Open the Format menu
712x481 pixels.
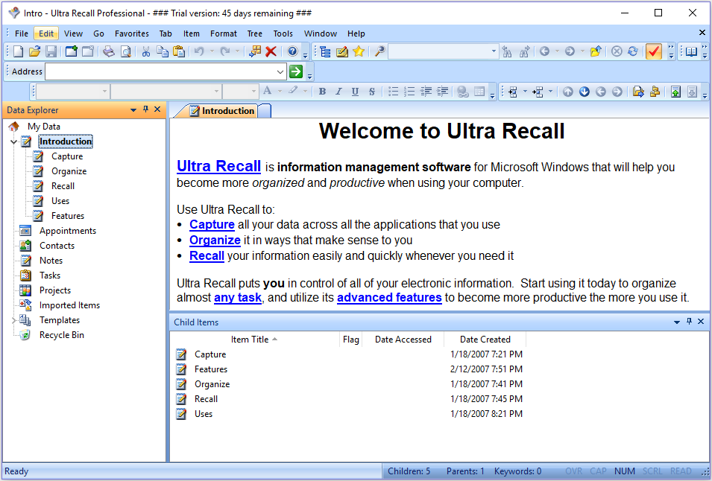click(x=224, y=34)
